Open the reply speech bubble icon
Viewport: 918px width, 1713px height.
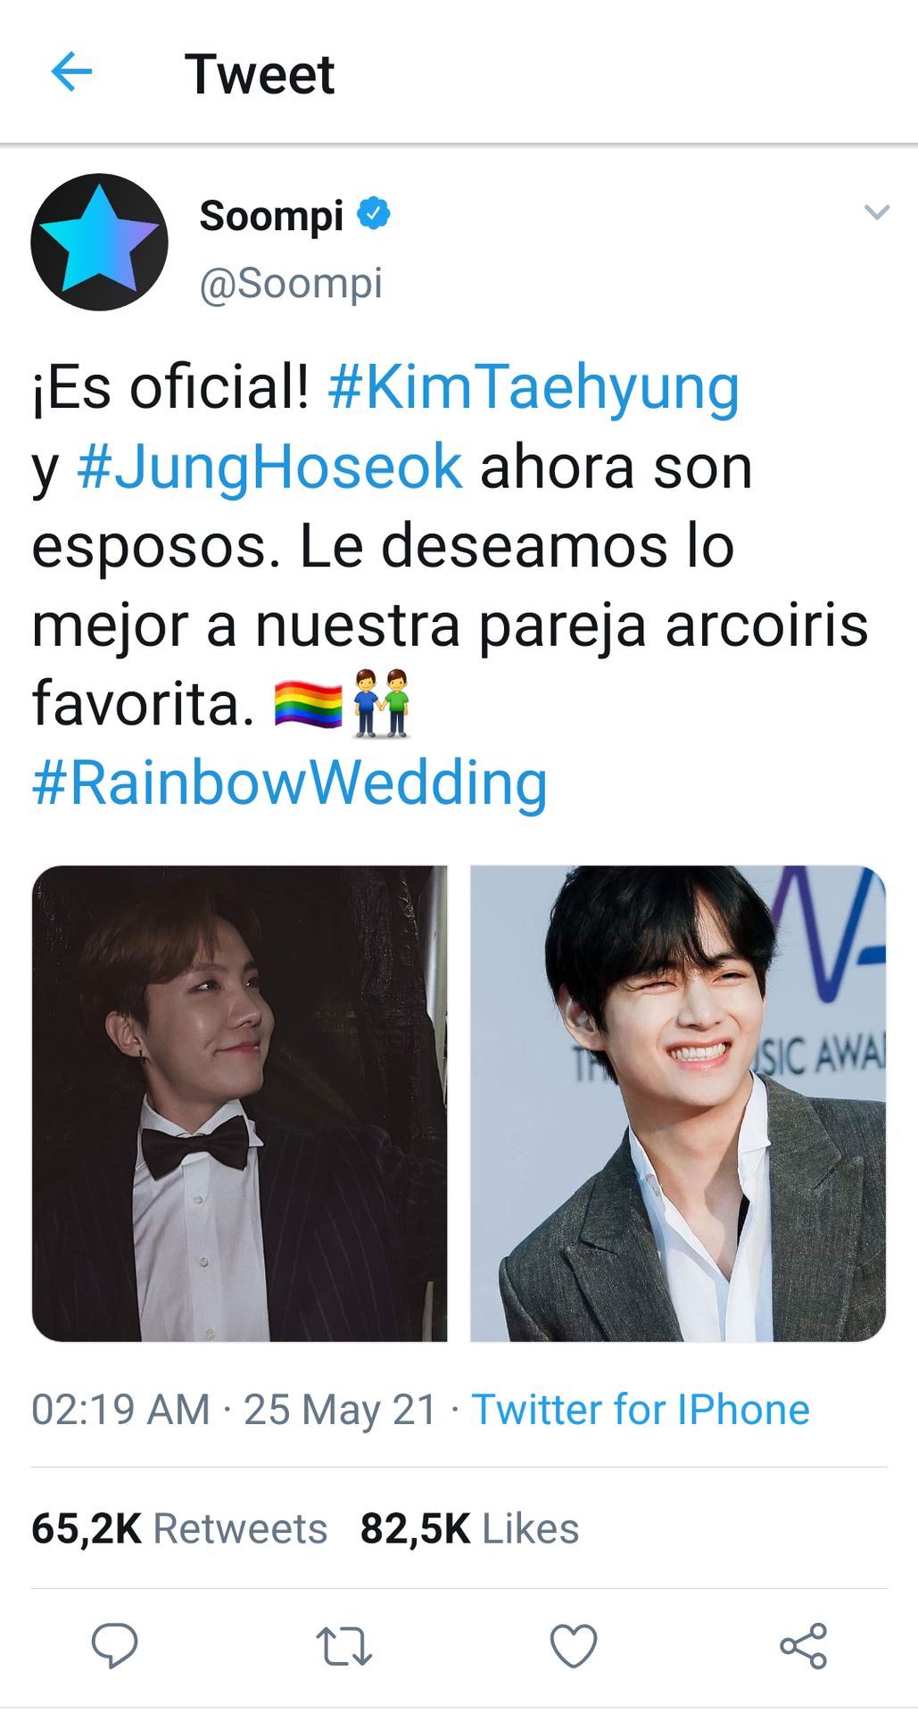coord(115,1646)
